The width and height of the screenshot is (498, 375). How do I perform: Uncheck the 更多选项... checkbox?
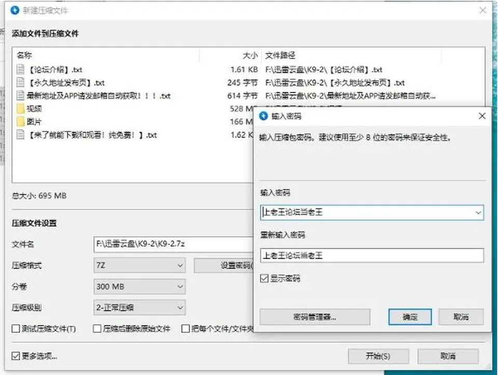pos(16,356)
